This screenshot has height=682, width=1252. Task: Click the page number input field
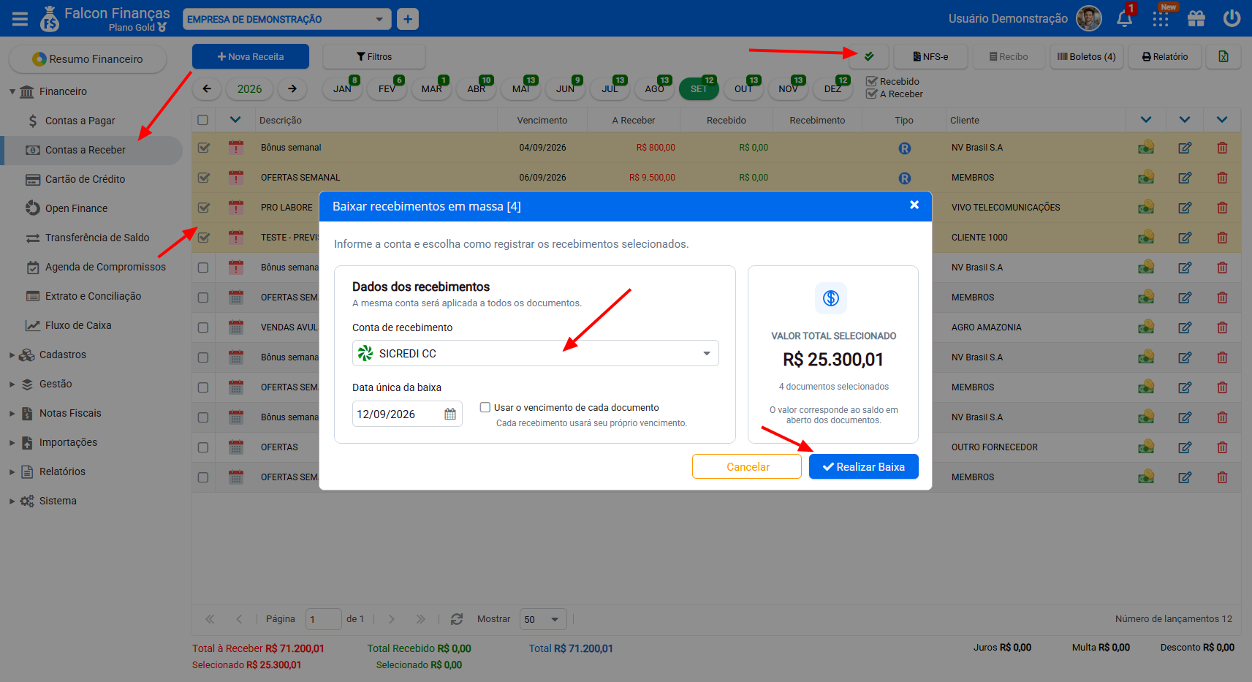click(x=323, y=619)
